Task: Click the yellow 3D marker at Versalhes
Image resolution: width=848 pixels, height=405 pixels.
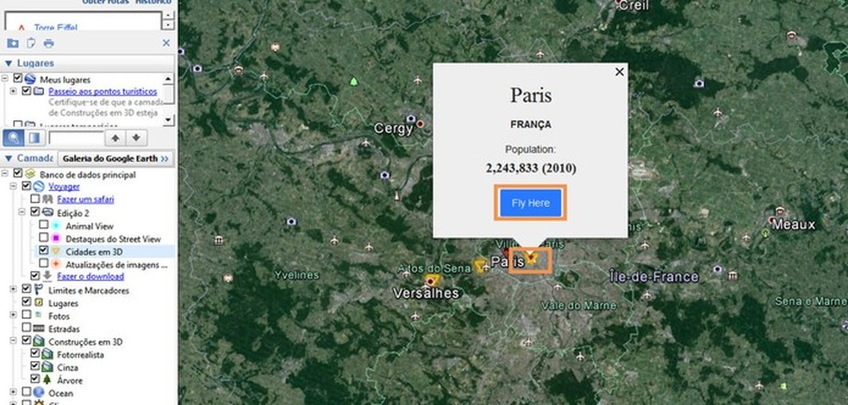Action: click(433, 280)
